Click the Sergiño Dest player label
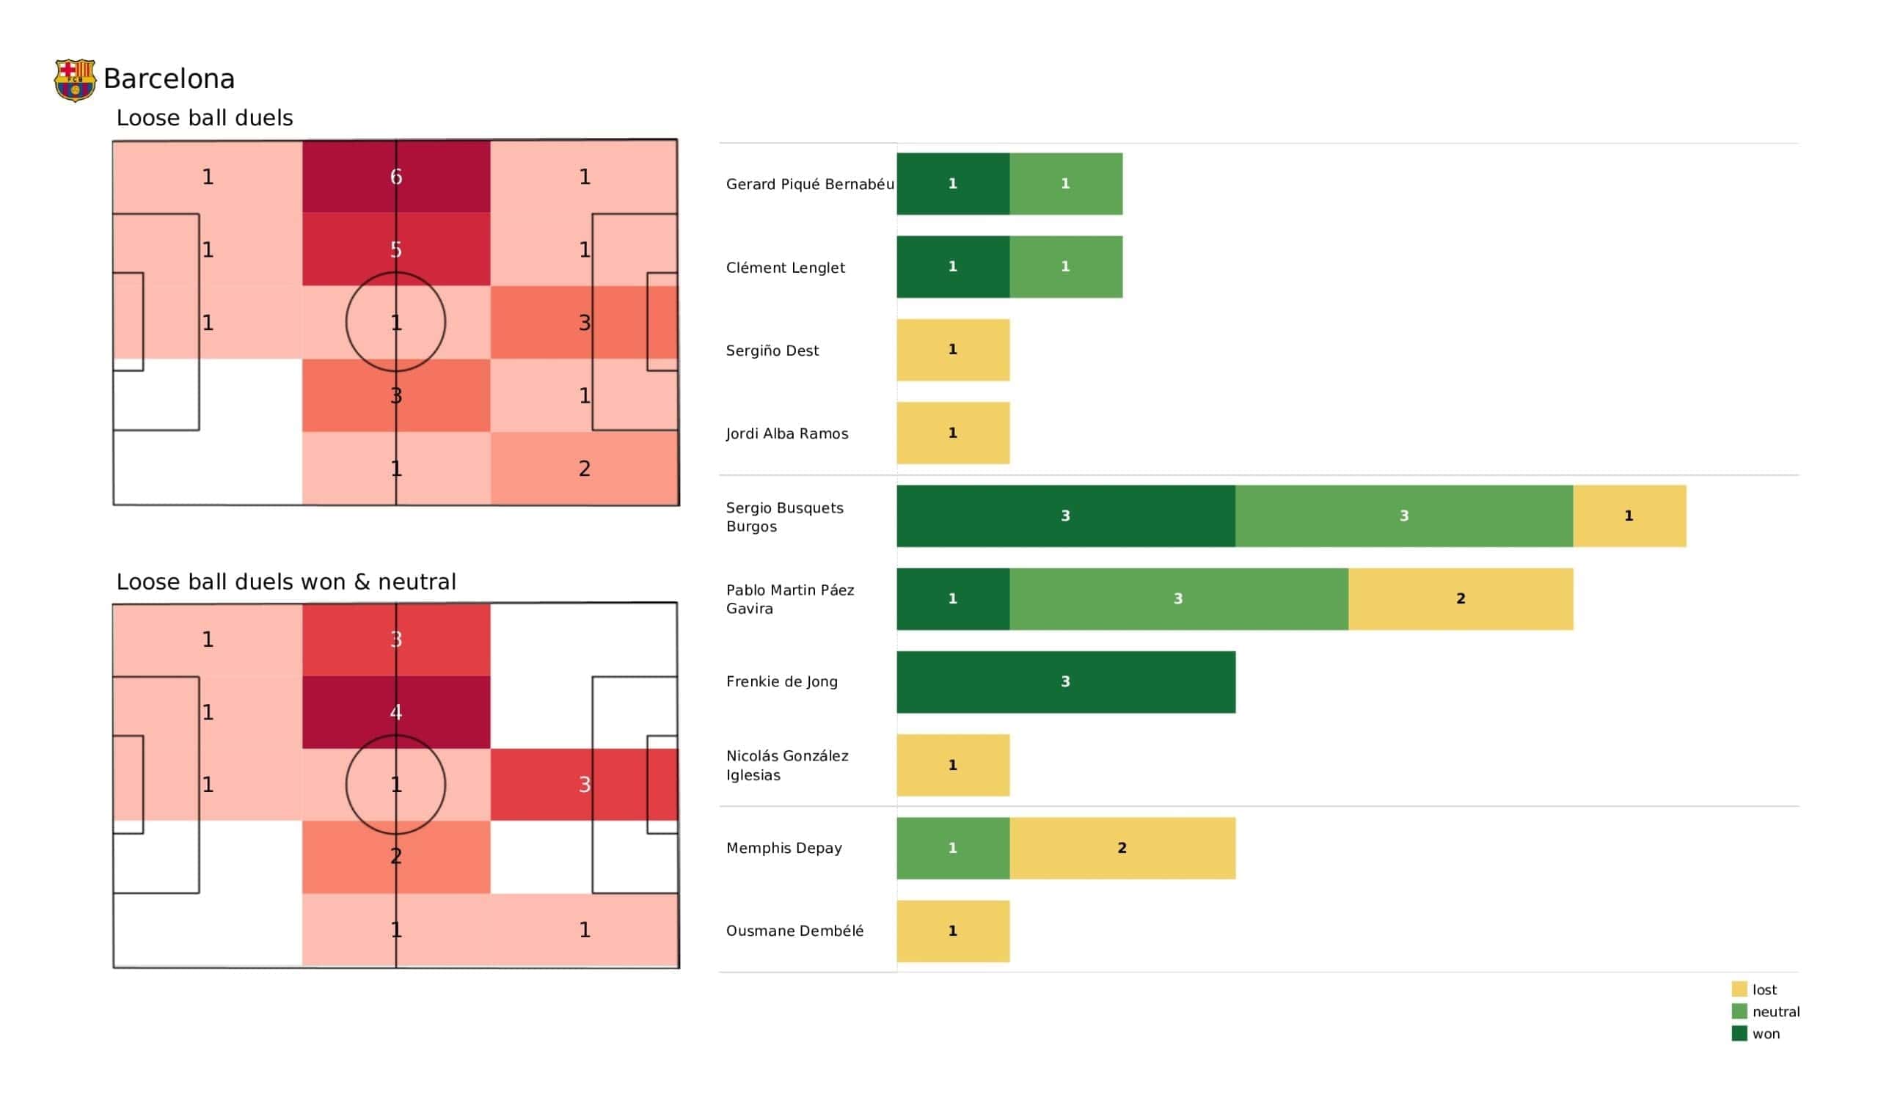Image resolution: width=1878 pixels, height=1103 pixels. pyautogui.click(x=772, y=351)
